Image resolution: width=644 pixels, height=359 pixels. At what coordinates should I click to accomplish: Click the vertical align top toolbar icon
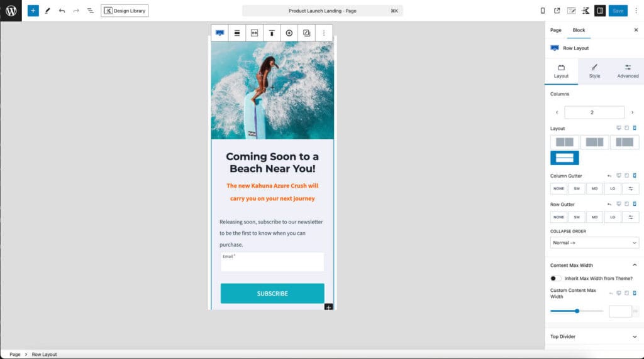click(x=272, y=33)
